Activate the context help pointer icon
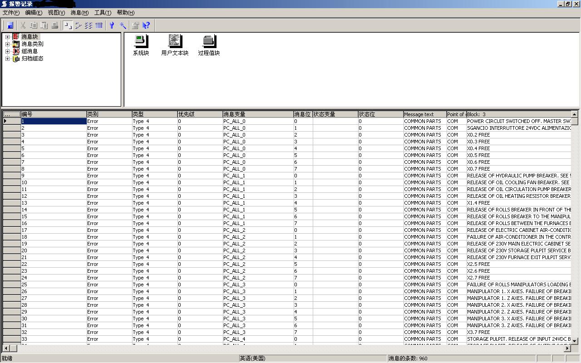Image resolution: width=581 pixels, height=363 pixels. [146, 25]
